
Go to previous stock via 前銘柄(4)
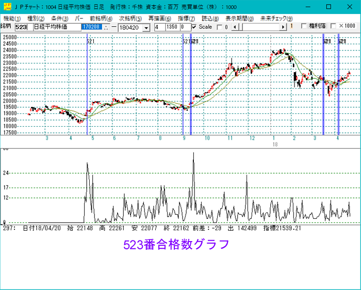(101, 19)
